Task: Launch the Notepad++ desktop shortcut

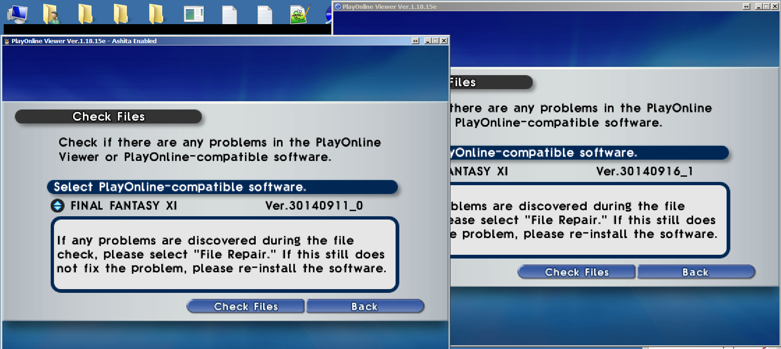Action: pyautogui.click(x=300, y=14)
